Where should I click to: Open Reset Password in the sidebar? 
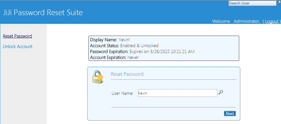pyautogui.click(x=17, y=36)
